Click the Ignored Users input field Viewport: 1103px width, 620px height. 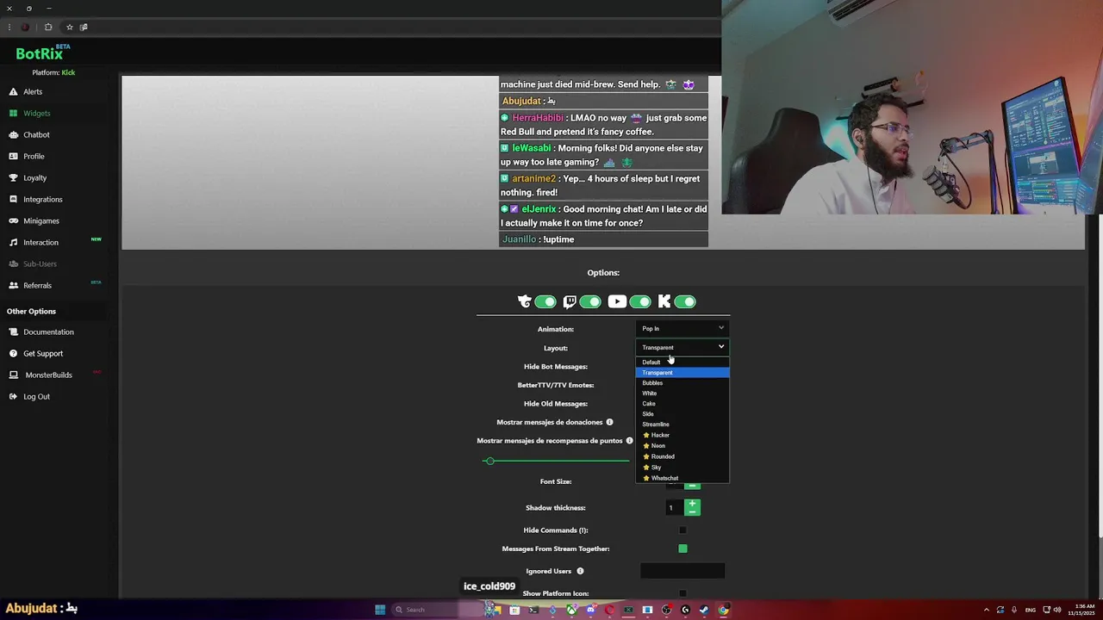pyautogui.click(x=682, y=570)
